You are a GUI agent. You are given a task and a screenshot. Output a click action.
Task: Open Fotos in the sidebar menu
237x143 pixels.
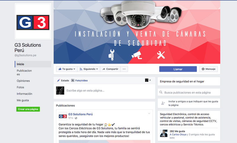click(x=20, y=87)
